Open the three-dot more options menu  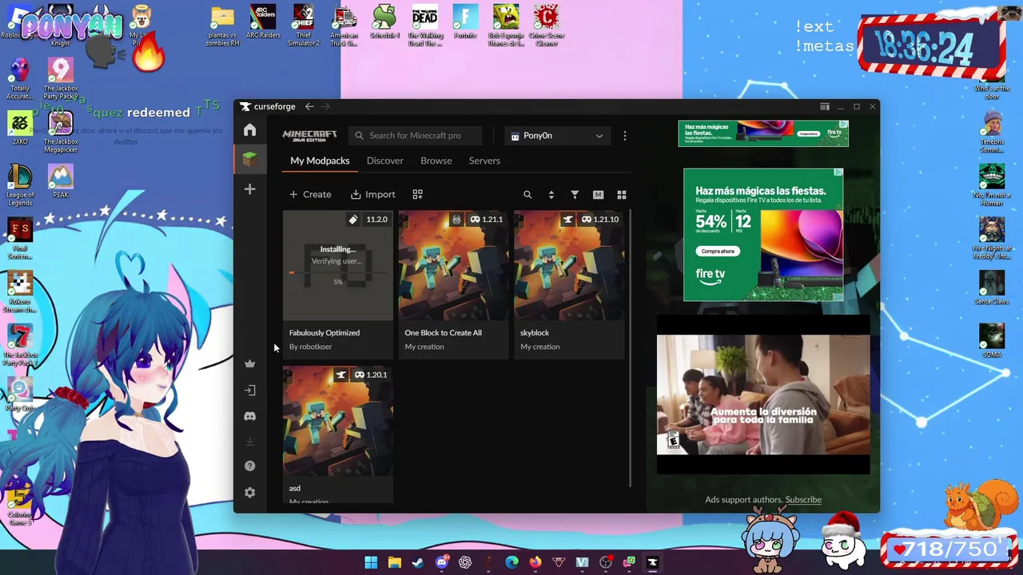[x=625, y=136]
